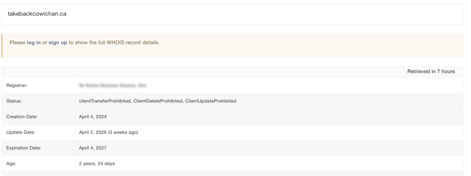Select the 'April 4, 2024' creation date
Screen dimensions: 471x176
coord(92,117)
